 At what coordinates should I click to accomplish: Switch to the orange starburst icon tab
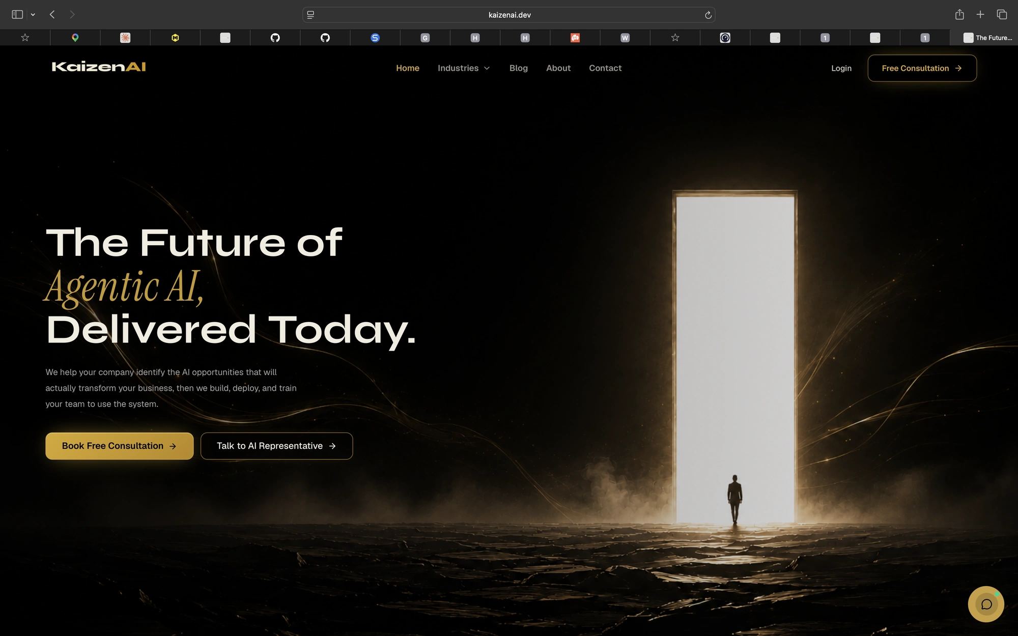(125, 38)
